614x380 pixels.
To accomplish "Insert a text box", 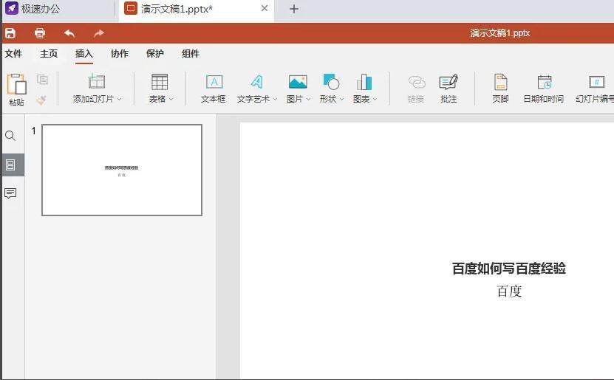I will point(214,89).
